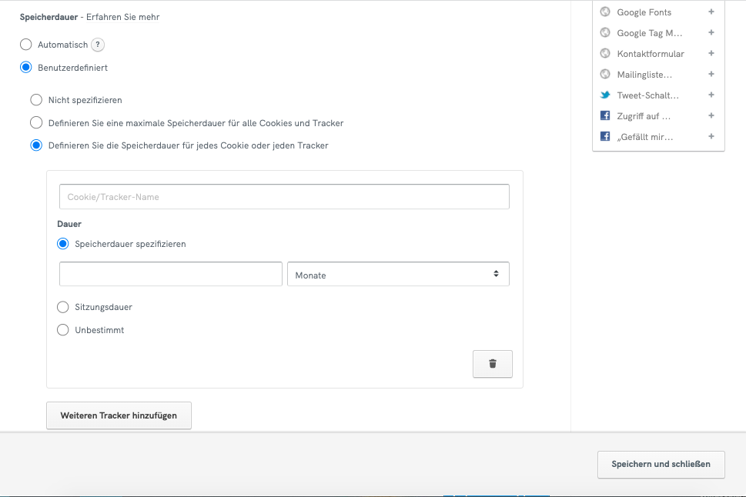This screenshot has height=497, width=746.
Task: Click the globe icon next to Kontaktformular
Action: pos(605,54)
